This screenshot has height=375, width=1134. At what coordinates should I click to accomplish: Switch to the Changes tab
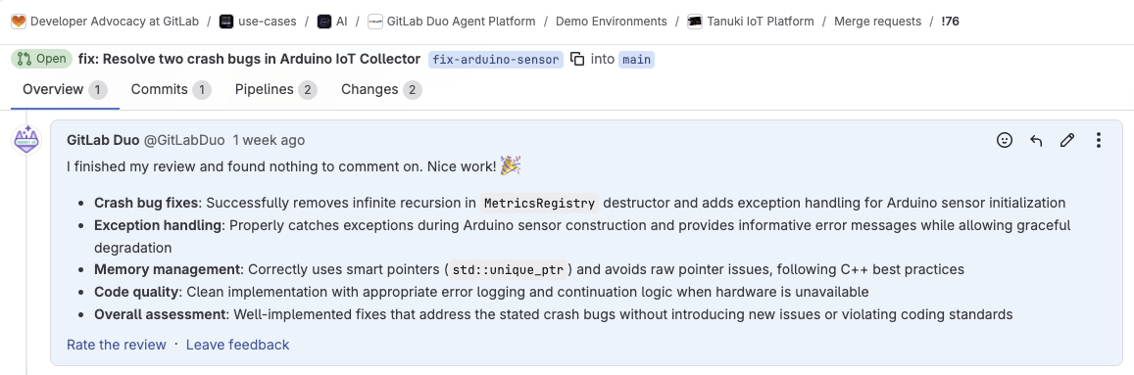[381, 90]
